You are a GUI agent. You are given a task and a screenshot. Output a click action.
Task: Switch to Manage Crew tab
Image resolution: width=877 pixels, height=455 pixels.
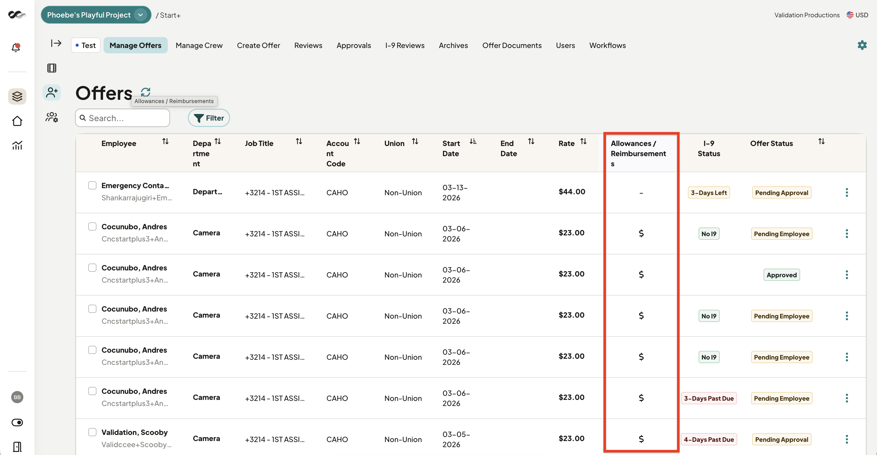pyautogui.click(x=199, y=45)
